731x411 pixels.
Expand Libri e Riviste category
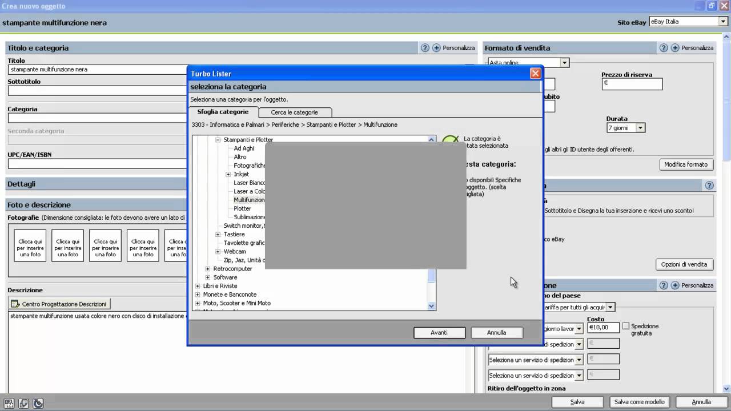coord(198,286)
